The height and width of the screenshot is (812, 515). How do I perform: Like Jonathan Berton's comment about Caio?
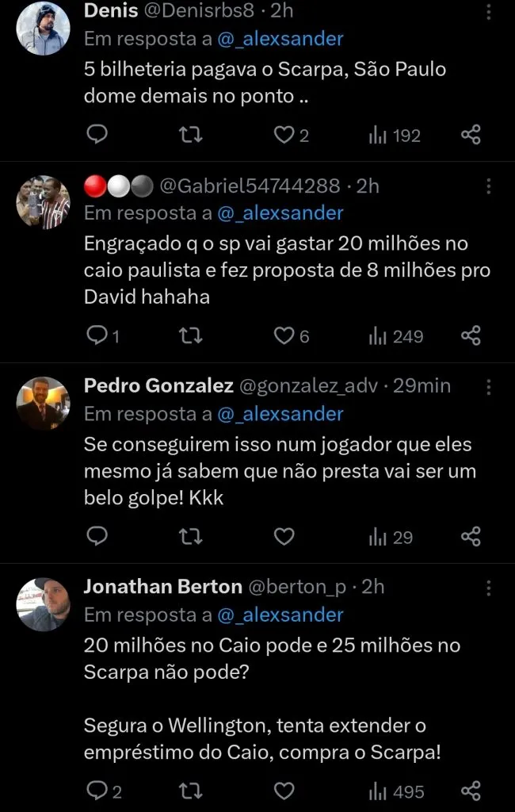pyautogui.click(x=284, y=791)
